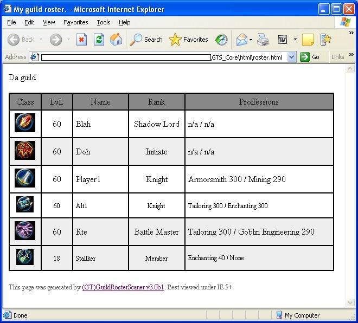Viewport: 358px width, 323px height.
Task: Open the address bar dropdown
Action: [292, 57]
